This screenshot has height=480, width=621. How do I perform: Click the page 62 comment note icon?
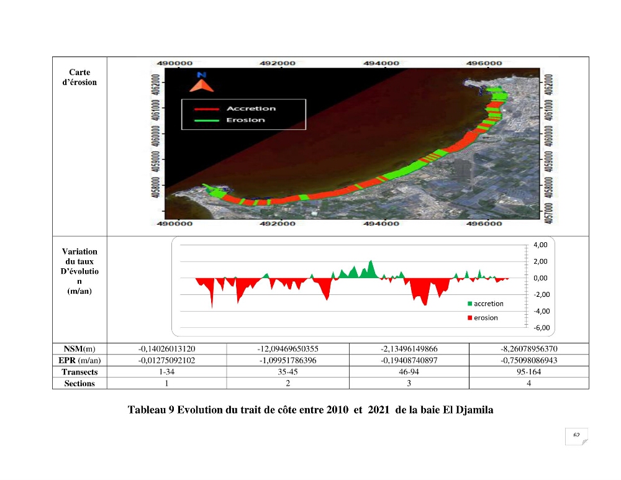[576, 437]
